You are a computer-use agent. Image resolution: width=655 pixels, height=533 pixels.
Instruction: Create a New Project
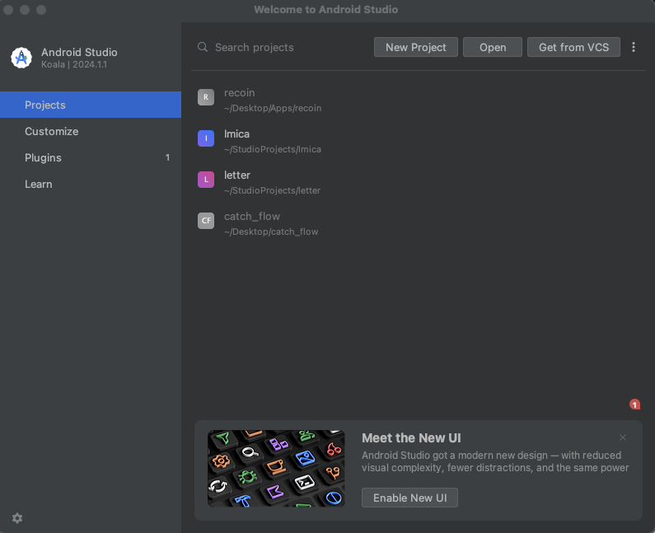coord(415,47)
